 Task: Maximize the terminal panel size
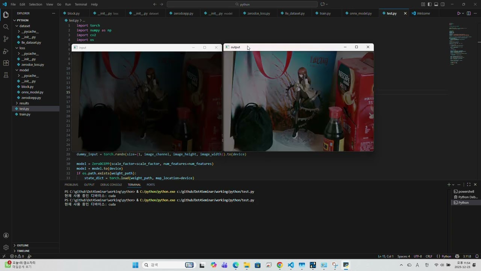click(x=469, y=184)
